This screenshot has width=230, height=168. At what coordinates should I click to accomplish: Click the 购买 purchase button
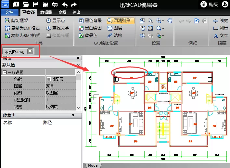pos(209,5)
